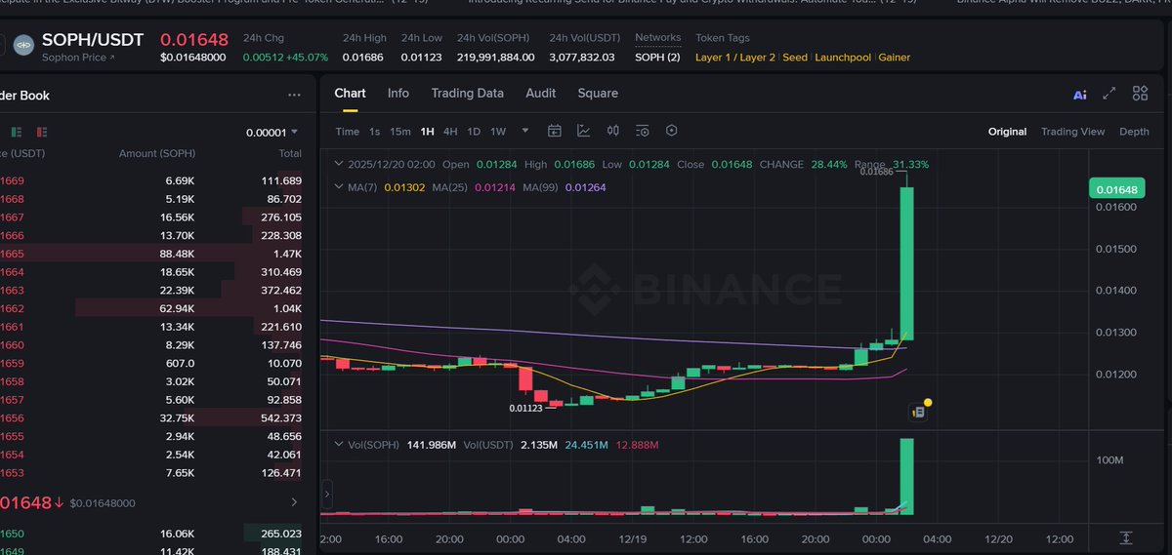The height and width of the screenshot is (555, 1172).
Task: Expand the order book mid-price chevron
Action: pos(295,502)
